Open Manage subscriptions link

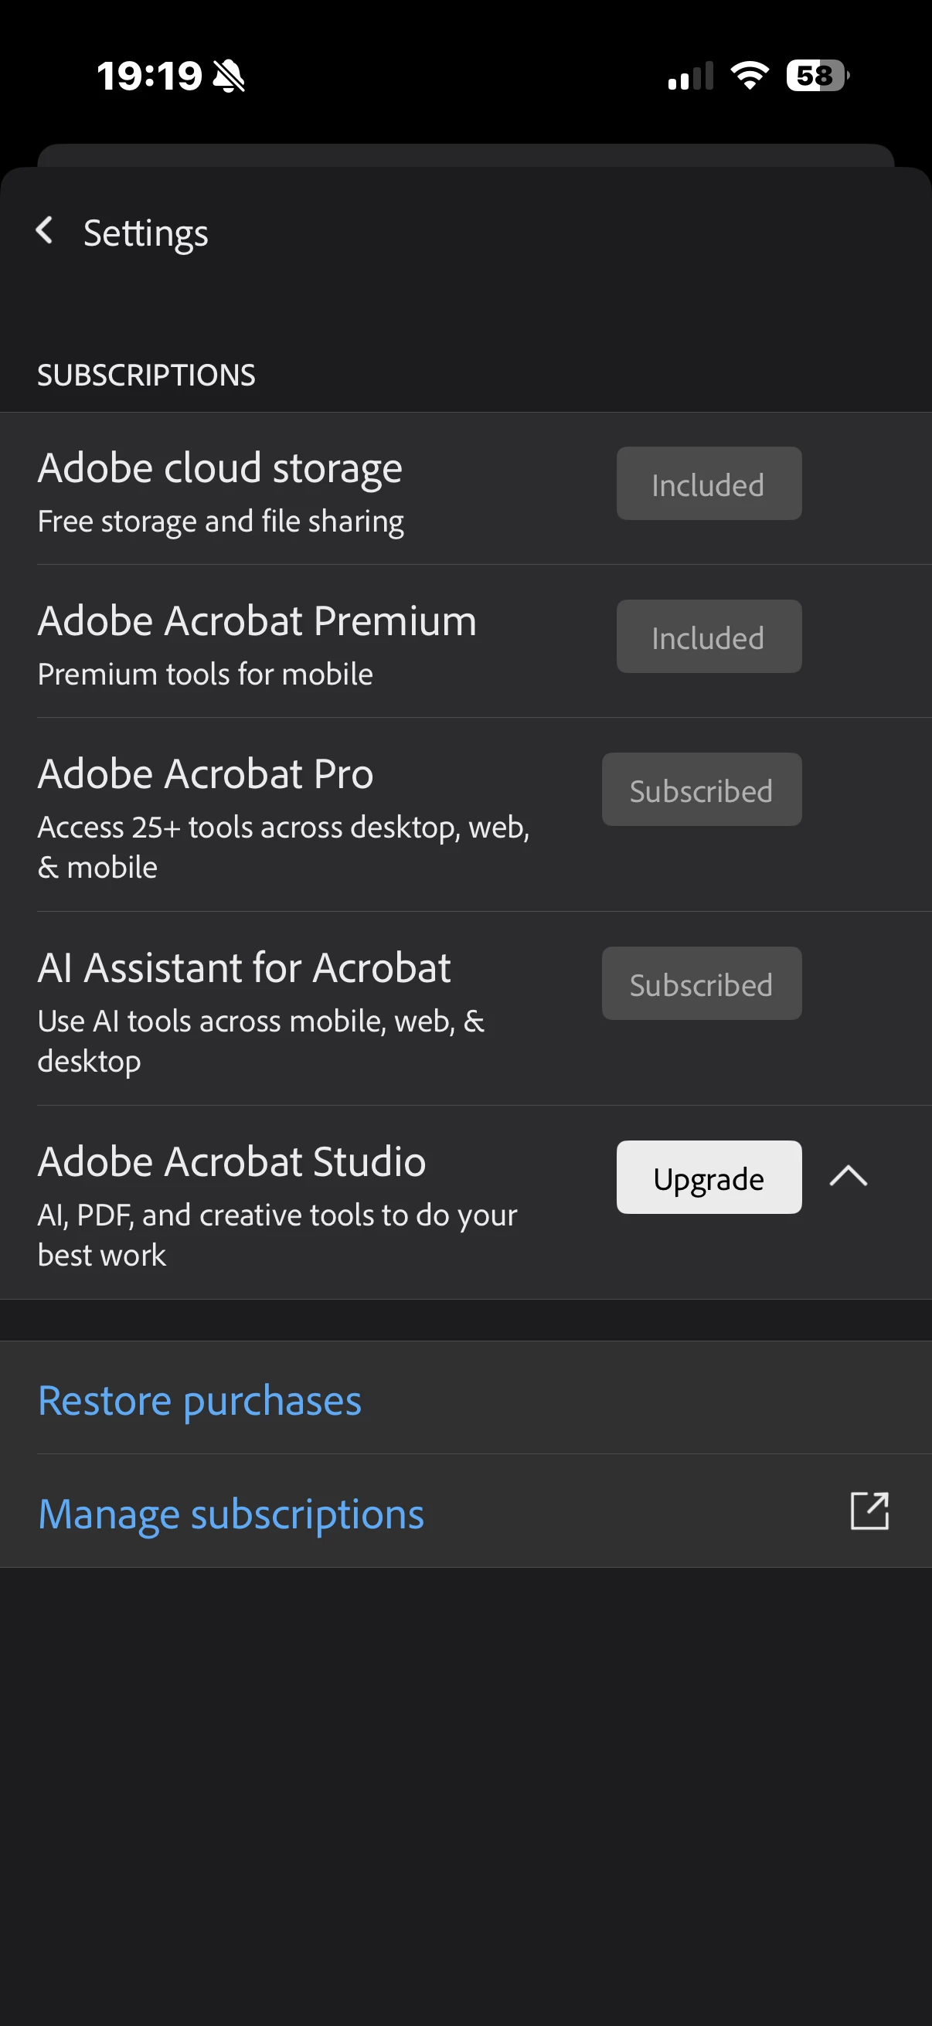point(231,1514)
